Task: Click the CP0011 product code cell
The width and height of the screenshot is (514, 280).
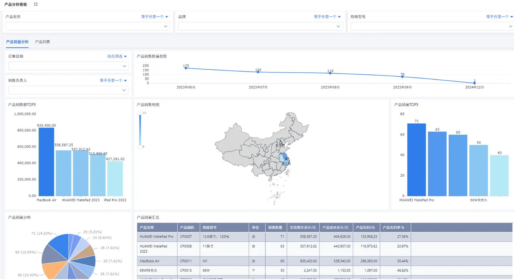Action: (188, 261)
